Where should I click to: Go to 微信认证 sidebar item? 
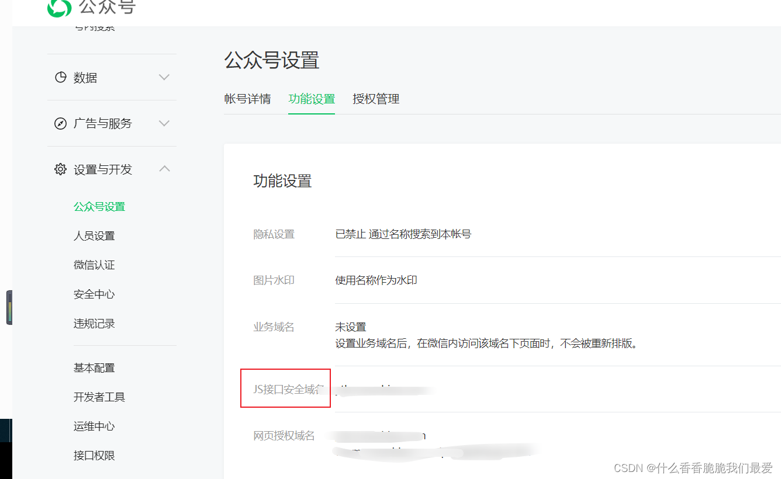point(94,265)
